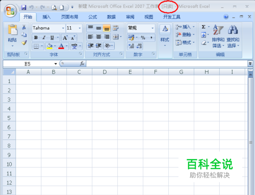Screen dimensions: 255x195
Task: Activate the Format Painter brush
Action: point(24,42)
